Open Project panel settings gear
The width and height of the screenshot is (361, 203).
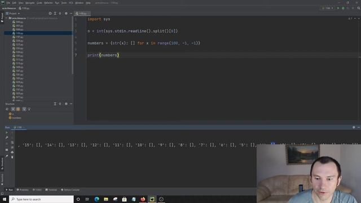[x=66, y=14]
